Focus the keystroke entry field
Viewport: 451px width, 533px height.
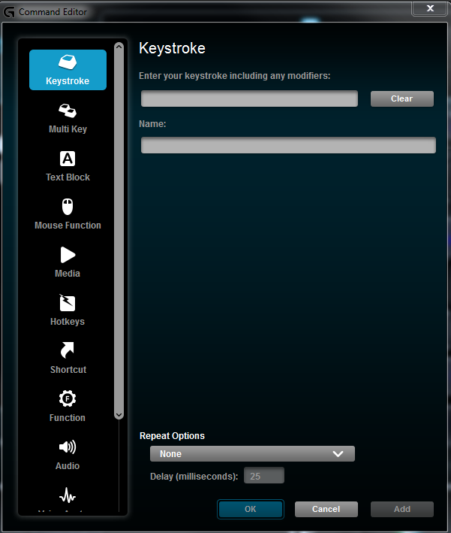coord(249,98)
